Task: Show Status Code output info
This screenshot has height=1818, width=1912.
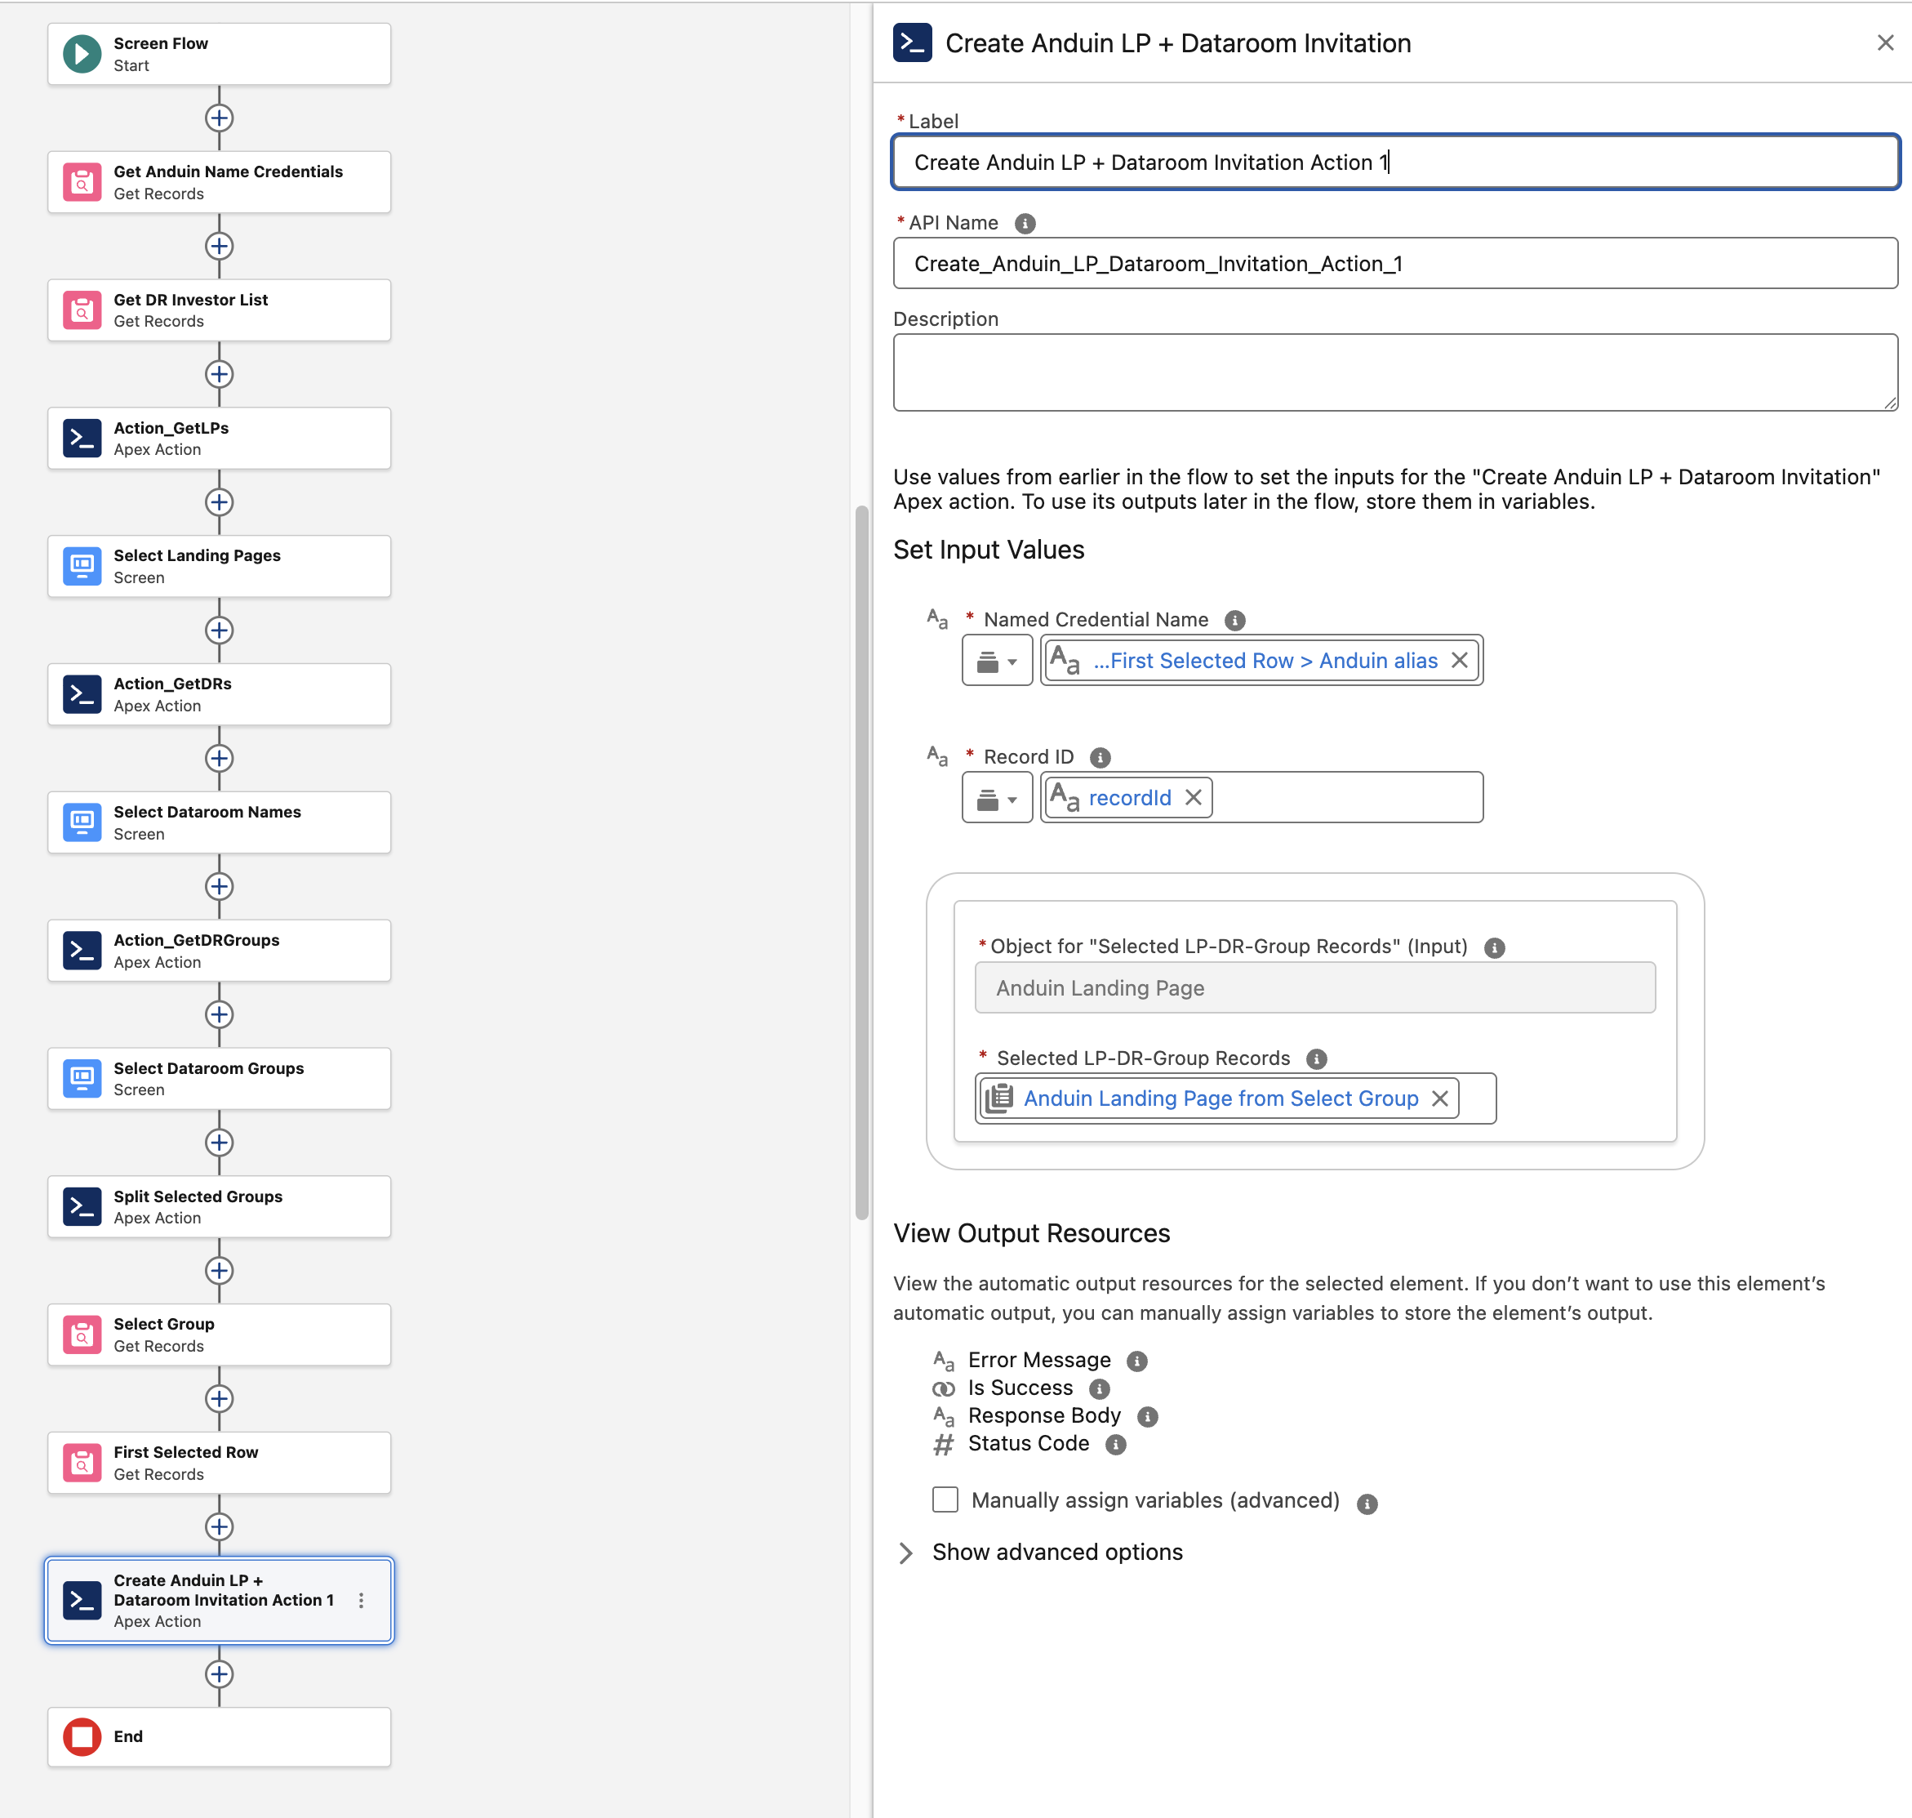Action: [x=1116, y=1445]
